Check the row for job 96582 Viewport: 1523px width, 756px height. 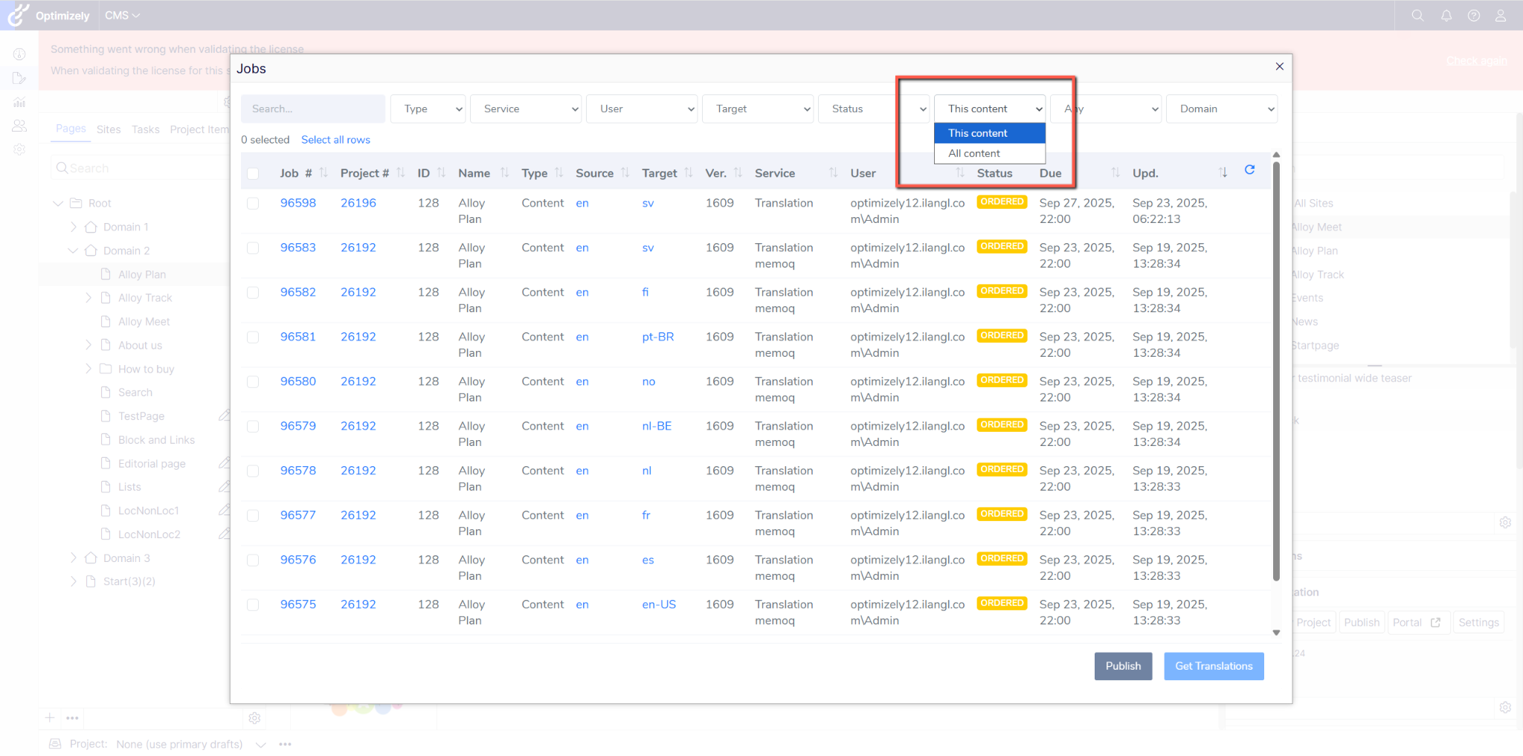[x=253, y=293]
